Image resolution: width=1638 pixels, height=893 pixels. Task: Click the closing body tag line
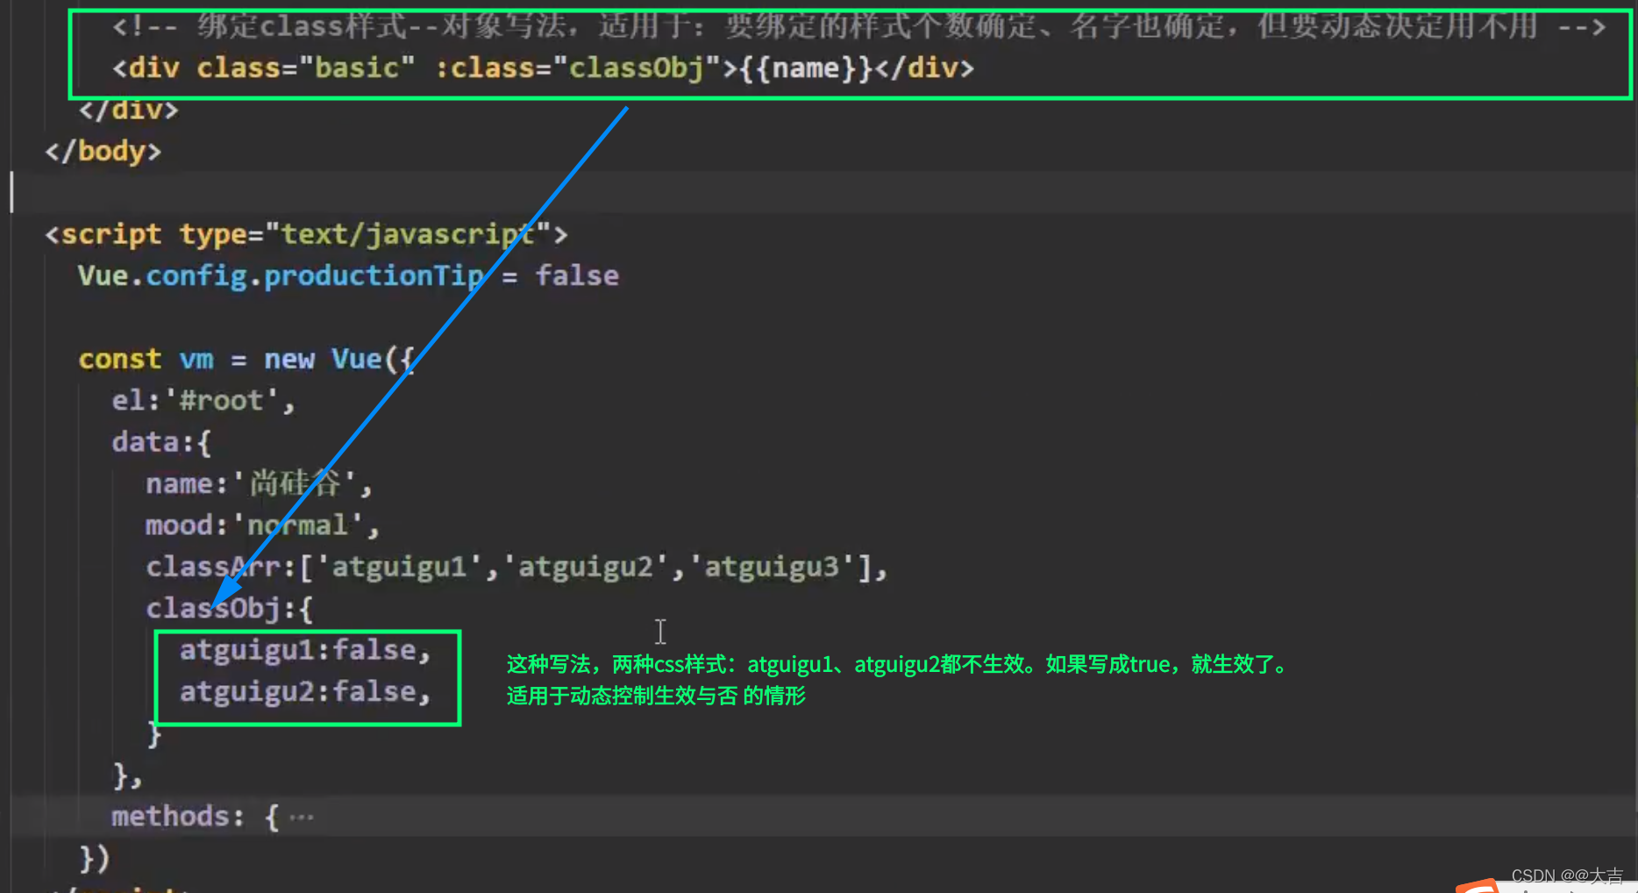pyautogui.click(x=103, y=151)
